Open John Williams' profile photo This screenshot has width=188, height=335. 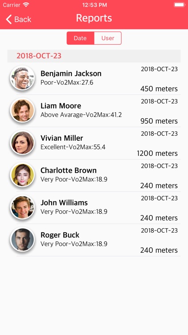click(x=22, y=207)
